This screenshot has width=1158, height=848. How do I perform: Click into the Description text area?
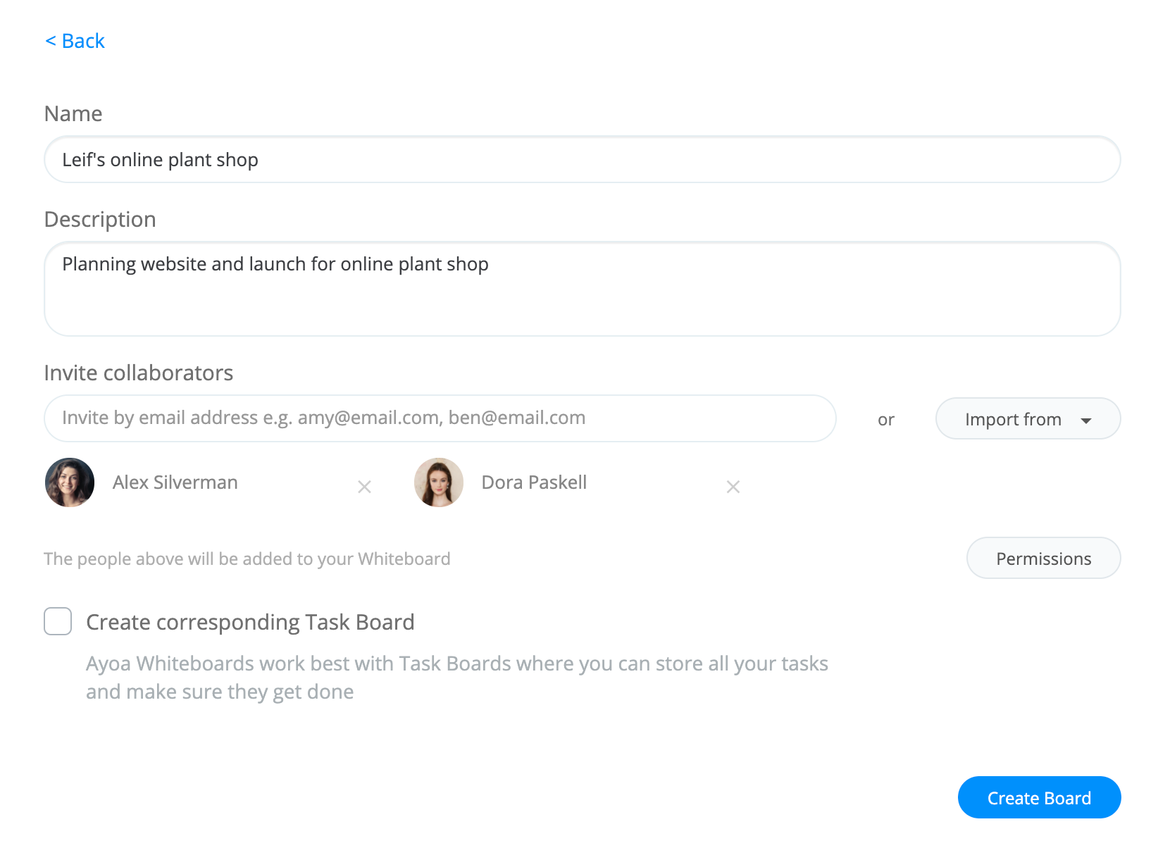(583, 289)
